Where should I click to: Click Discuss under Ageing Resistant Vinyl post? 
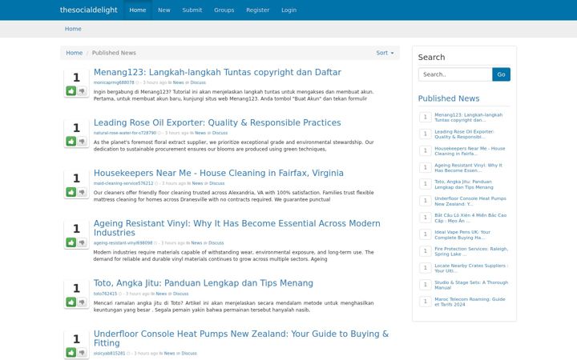[x=216, y=243]
